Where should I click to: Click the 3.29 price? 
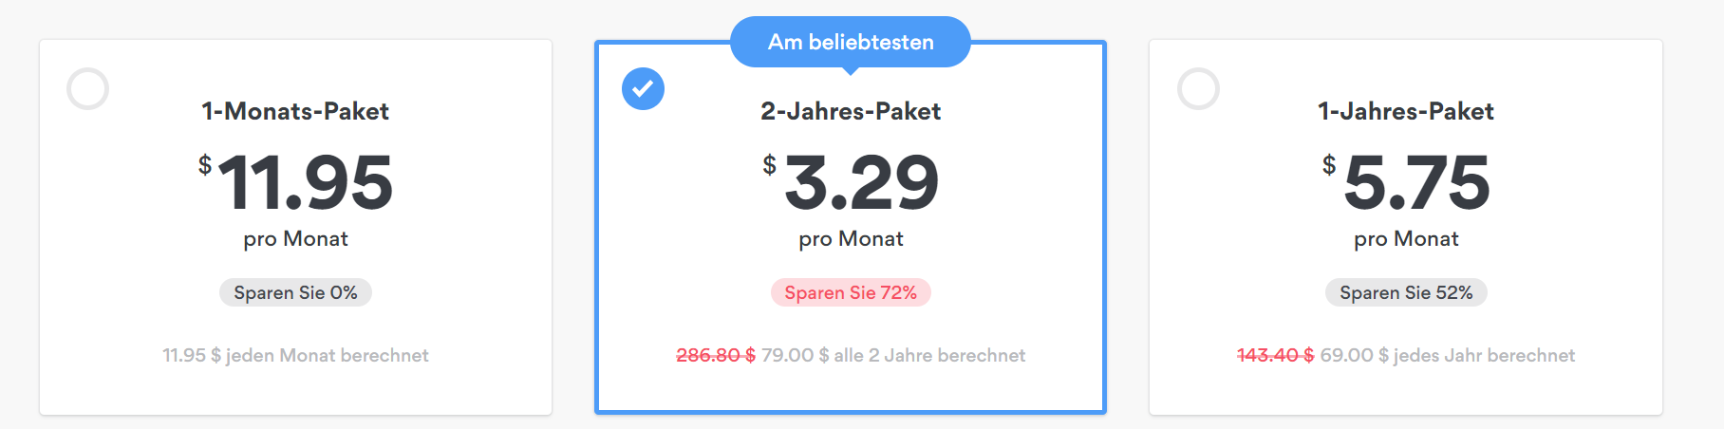[x=860, y=182]
